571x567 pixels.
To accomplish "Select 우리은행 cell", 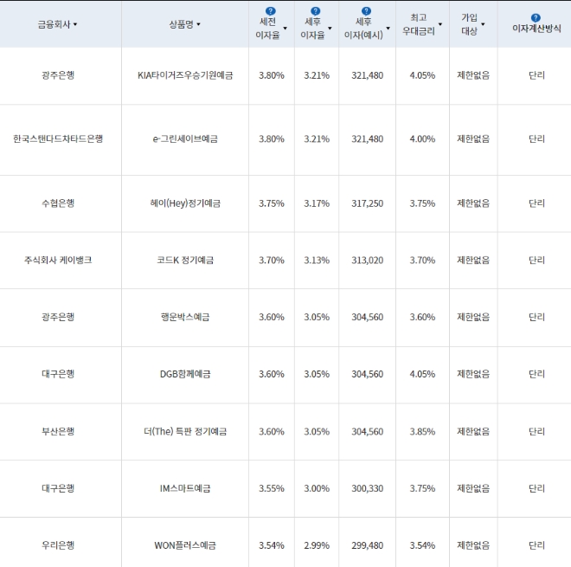I will 58,545.
